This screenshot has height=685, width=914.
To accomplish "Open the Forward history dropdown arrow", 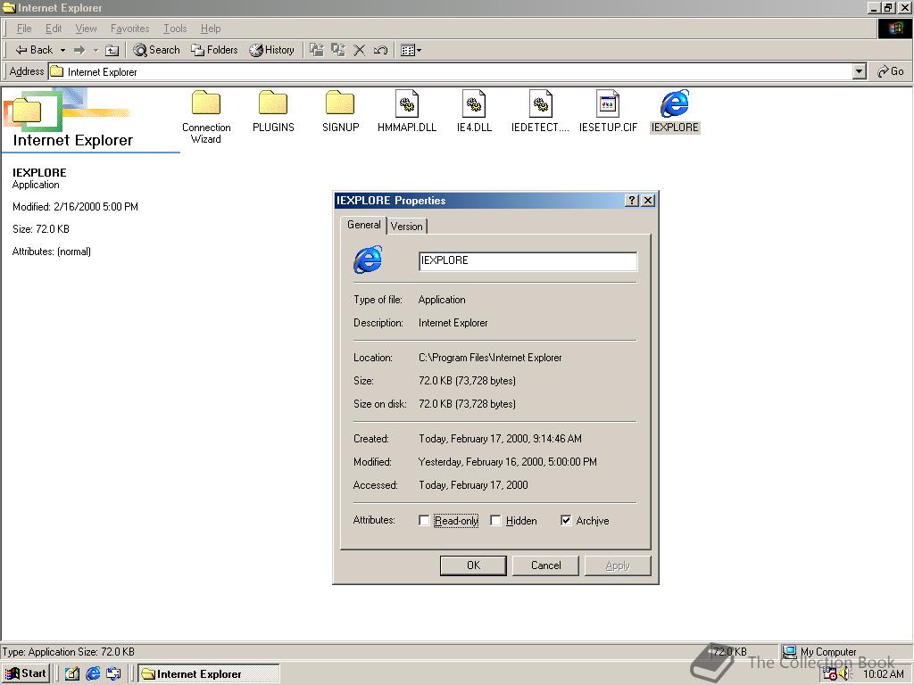I will (96, 50).
